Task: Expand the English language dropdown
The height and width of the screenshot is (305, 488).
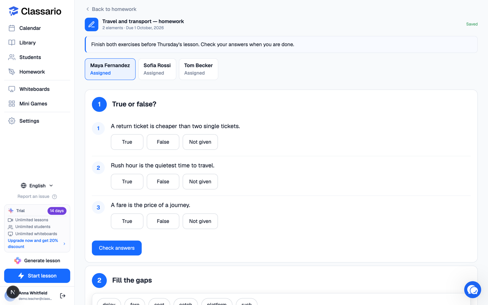Action: (x=37, y=186)
